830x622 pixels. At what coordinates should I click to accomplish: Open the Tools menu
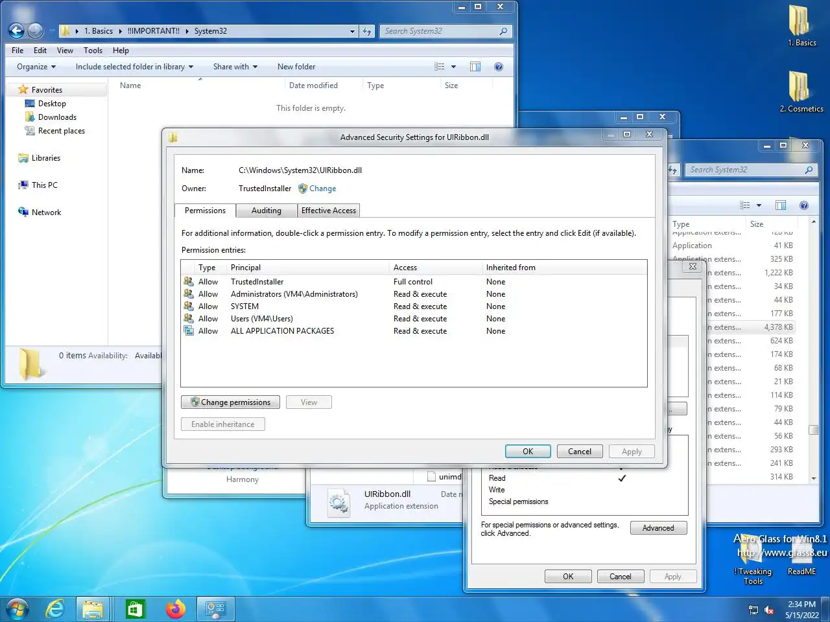(x=93, y=51)
